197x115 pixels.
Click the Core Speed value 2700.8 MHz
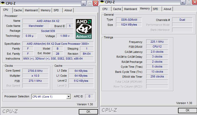tap(35, 71)
